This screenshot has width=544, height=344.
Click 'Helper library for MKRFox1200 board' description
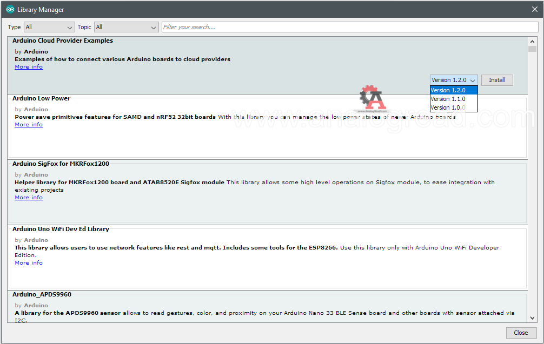(120, 182)
